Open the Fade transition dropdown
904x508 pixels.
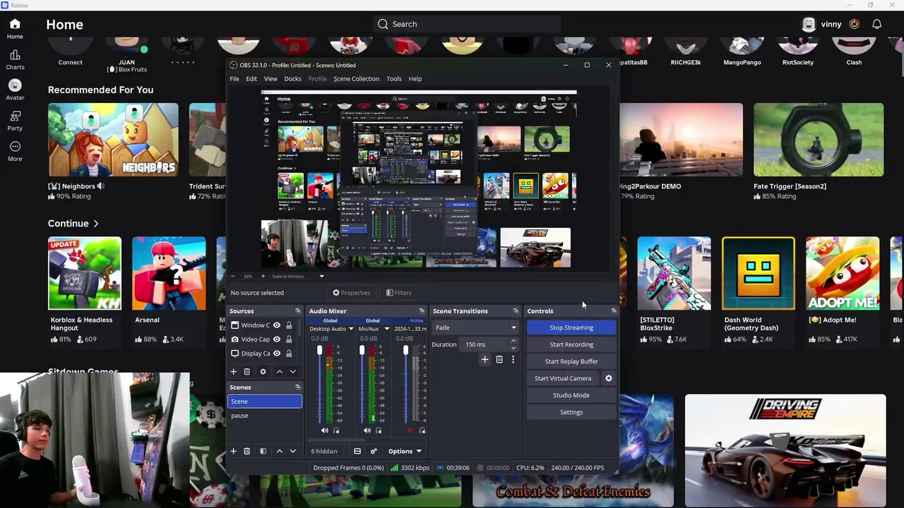(475, 327)
